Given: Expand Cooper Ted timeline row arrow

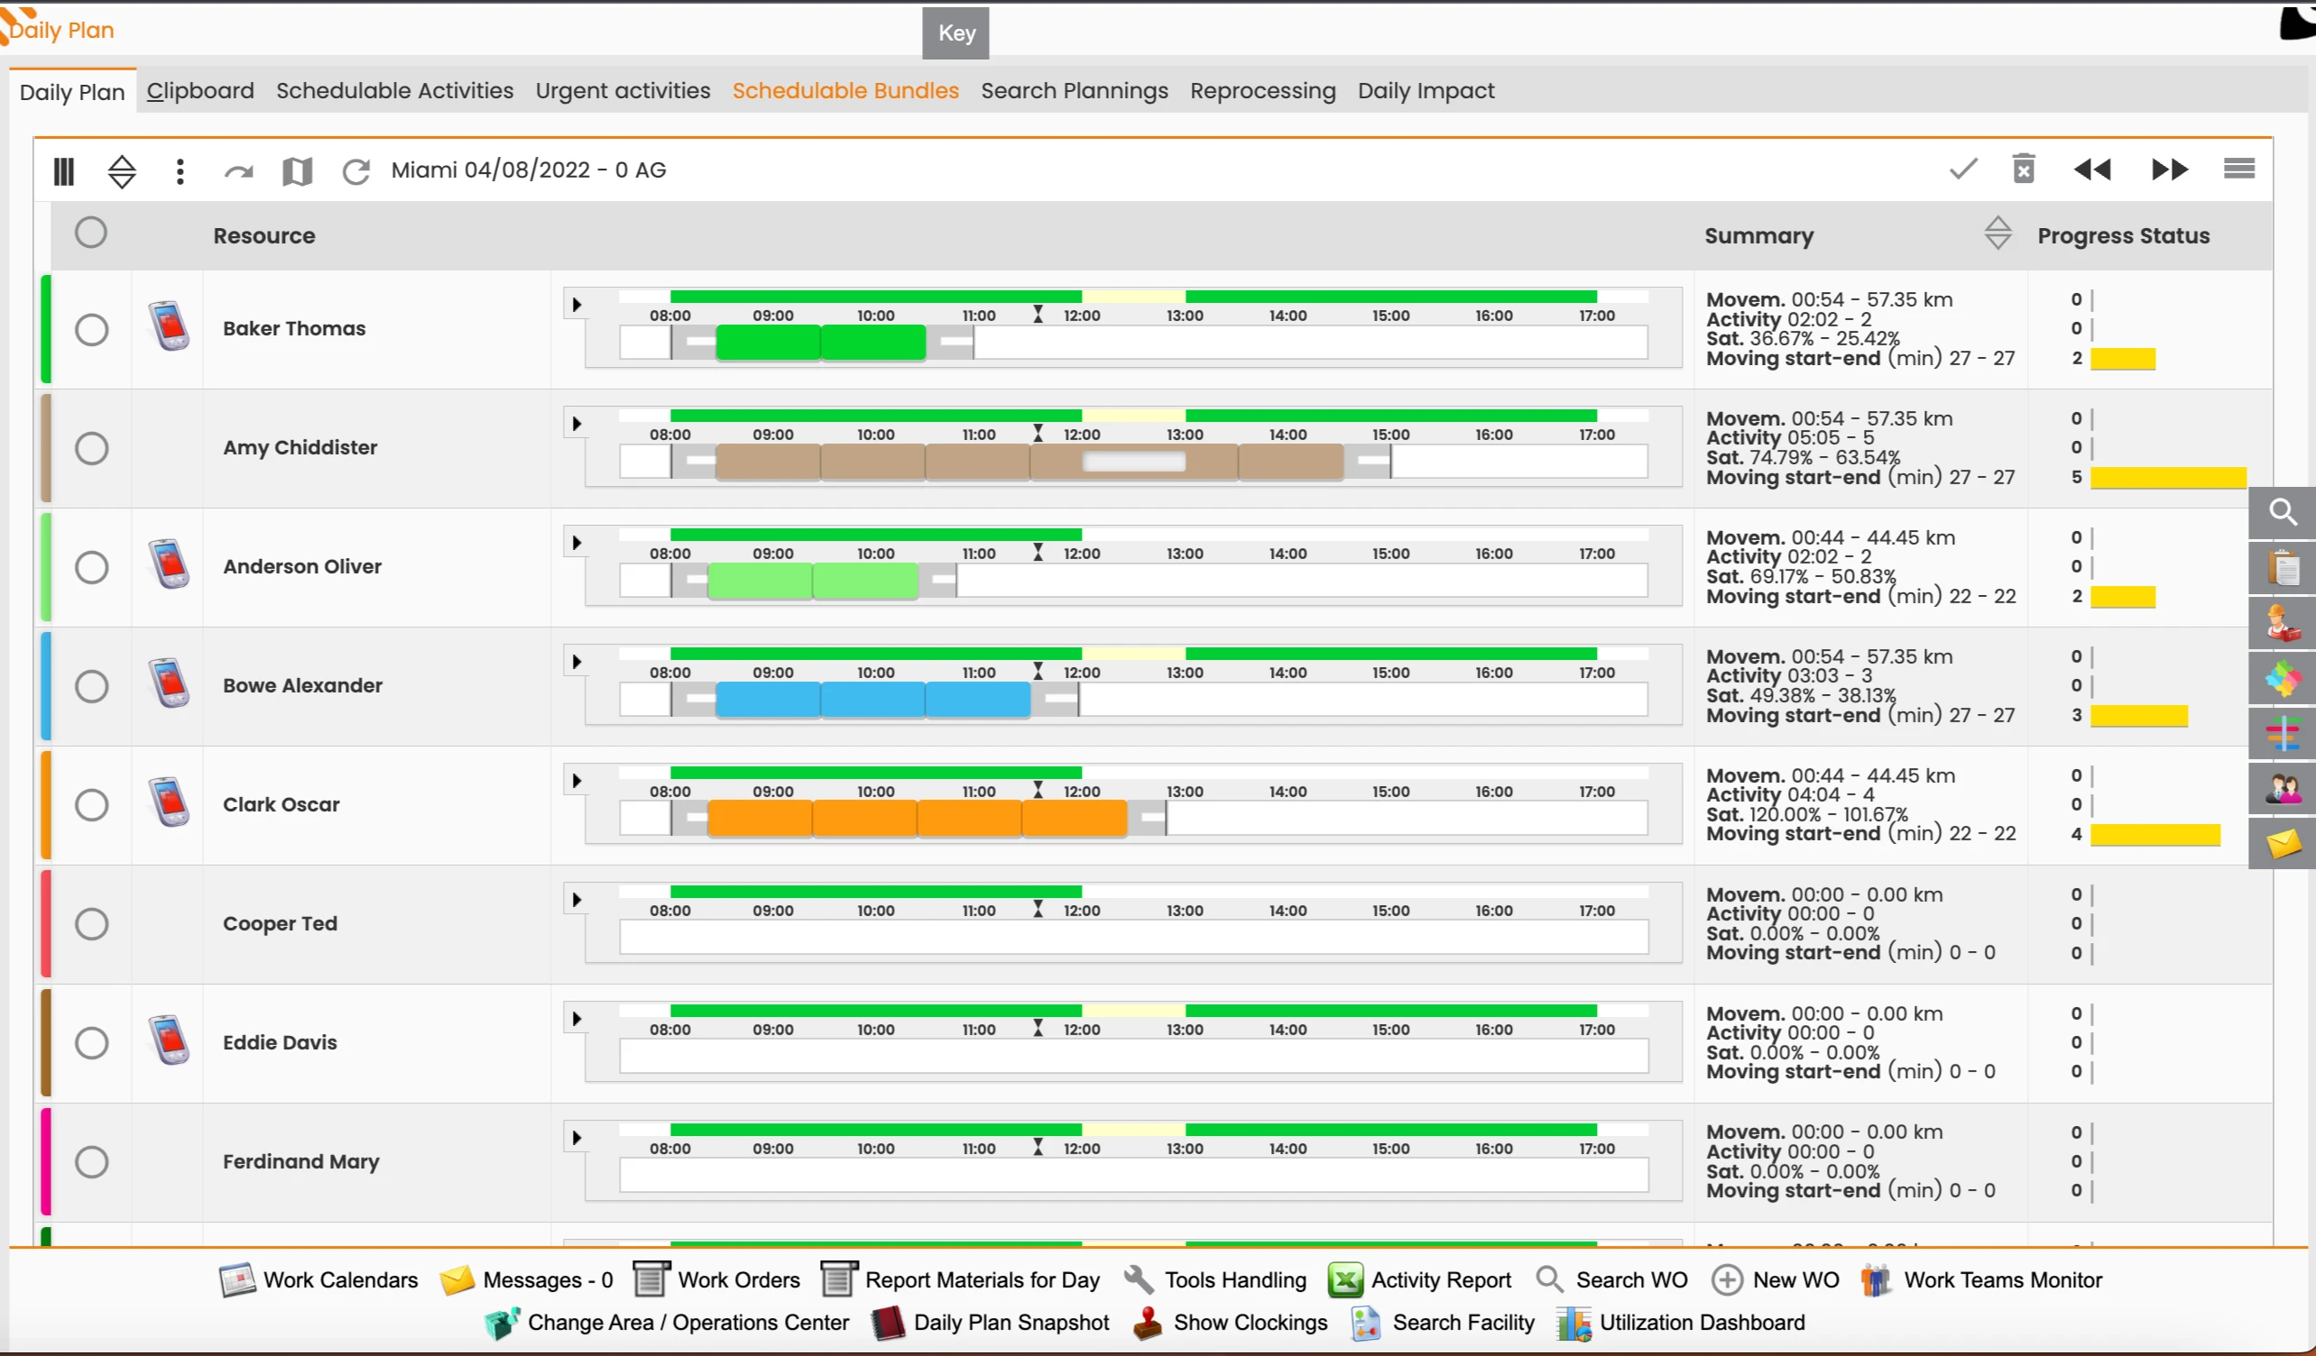Looking at the screenshot, I should pos(577,900).
